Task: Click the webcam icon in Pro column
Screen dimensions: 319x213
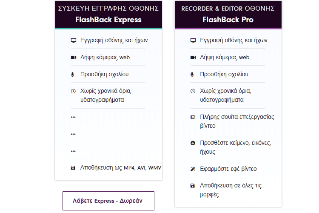Action: click(193, 58)
